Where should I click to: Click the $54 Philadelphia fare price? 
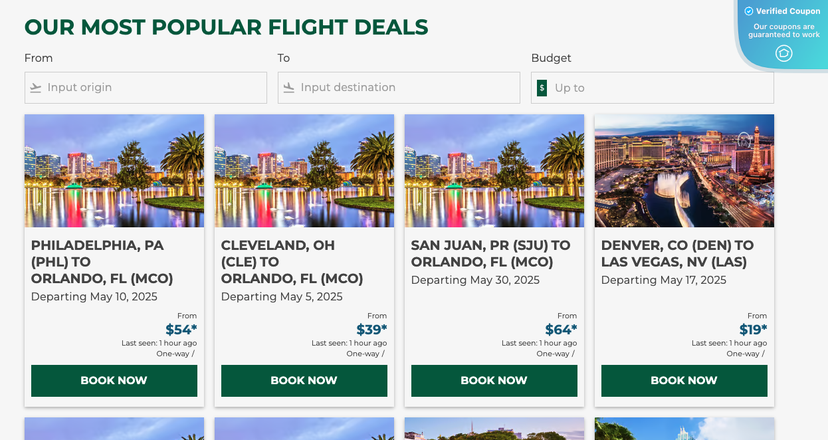click(183, 329)
